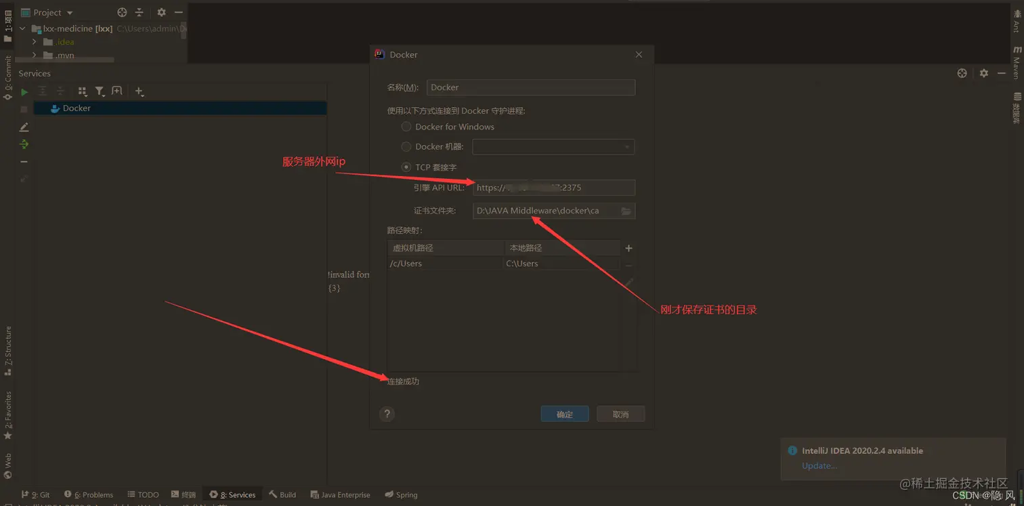Click the 本地路径 column header
Viewport: 1024px width, 506px height.
click(562, 248)
